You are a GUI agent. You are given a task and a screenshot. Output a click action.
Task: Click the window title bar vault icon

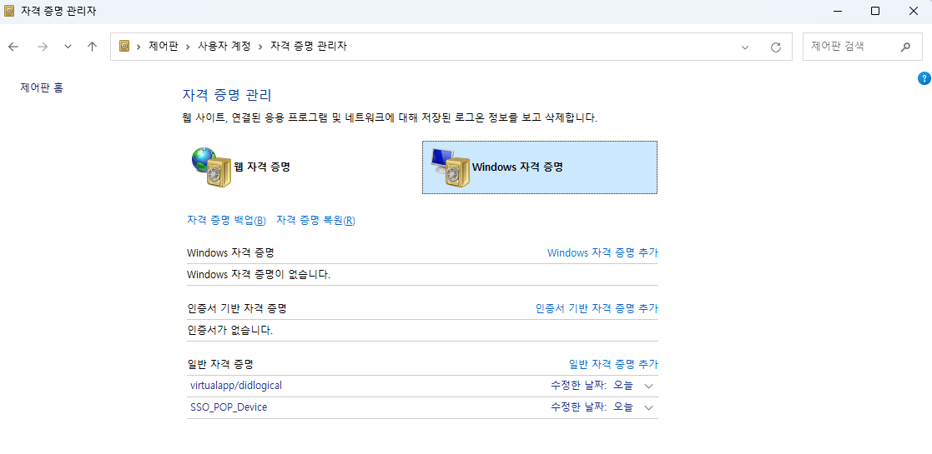coord(9,12)
